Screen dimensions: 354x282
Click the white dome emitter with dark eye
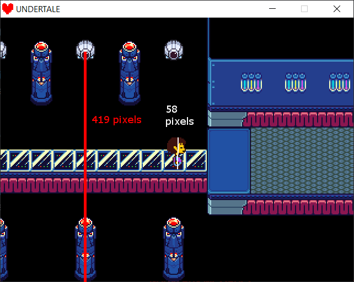(x=174, y=50)
